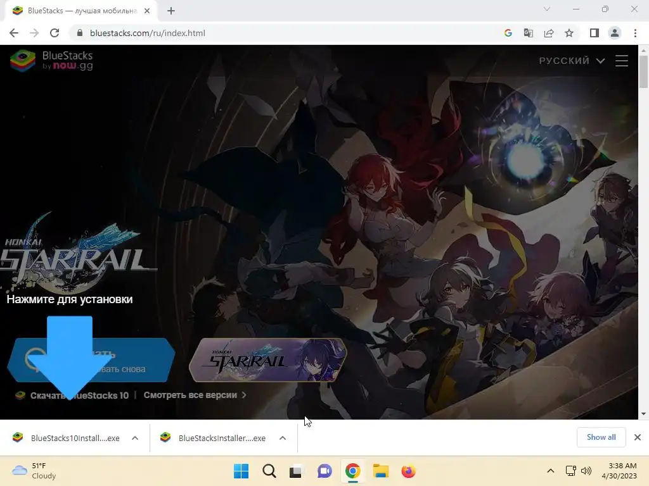This screenshot has height=486, width=649.
Task: View site info via the padlock icon
Action: [80, 33]
